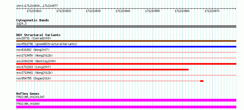
Task: Open the Cytogenetic Bands track heading
Action: tap(33, 20)
